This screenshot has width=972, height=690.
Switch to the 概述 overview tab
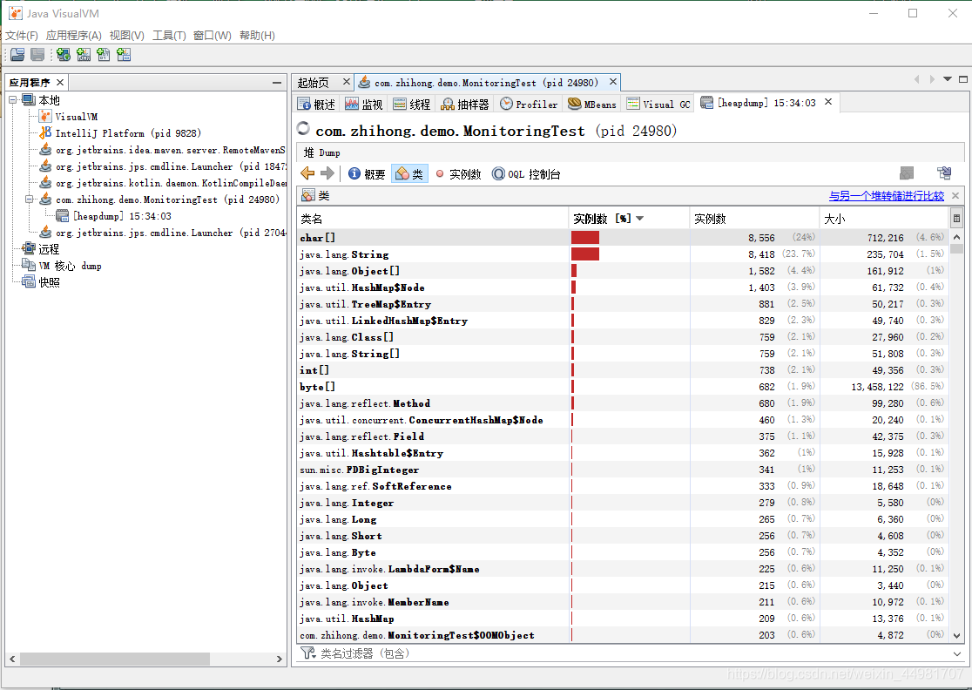click(x=317, y=105)
